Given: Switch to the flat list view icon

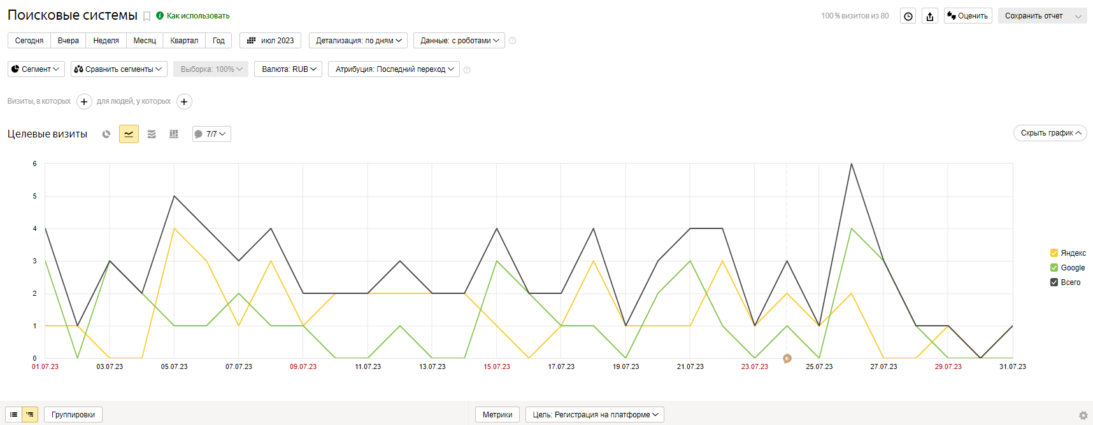Looking at the screenshot, I should tap(13, 415).
